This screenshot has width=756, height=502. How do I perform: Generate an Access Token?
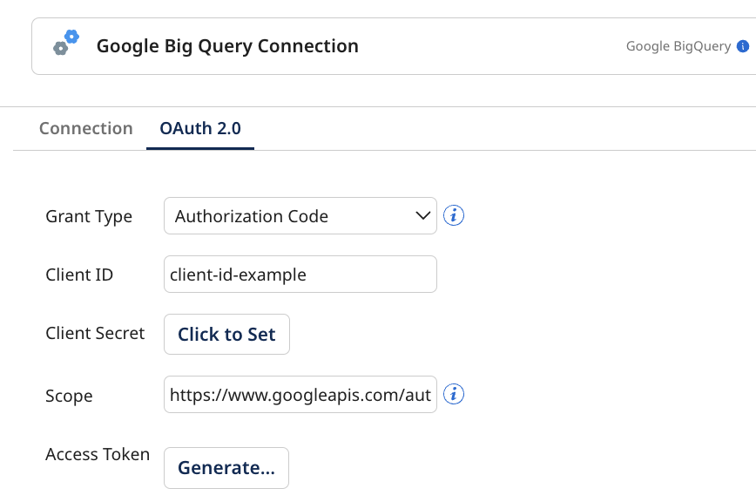pyautogui.click(x=226, y=467)
